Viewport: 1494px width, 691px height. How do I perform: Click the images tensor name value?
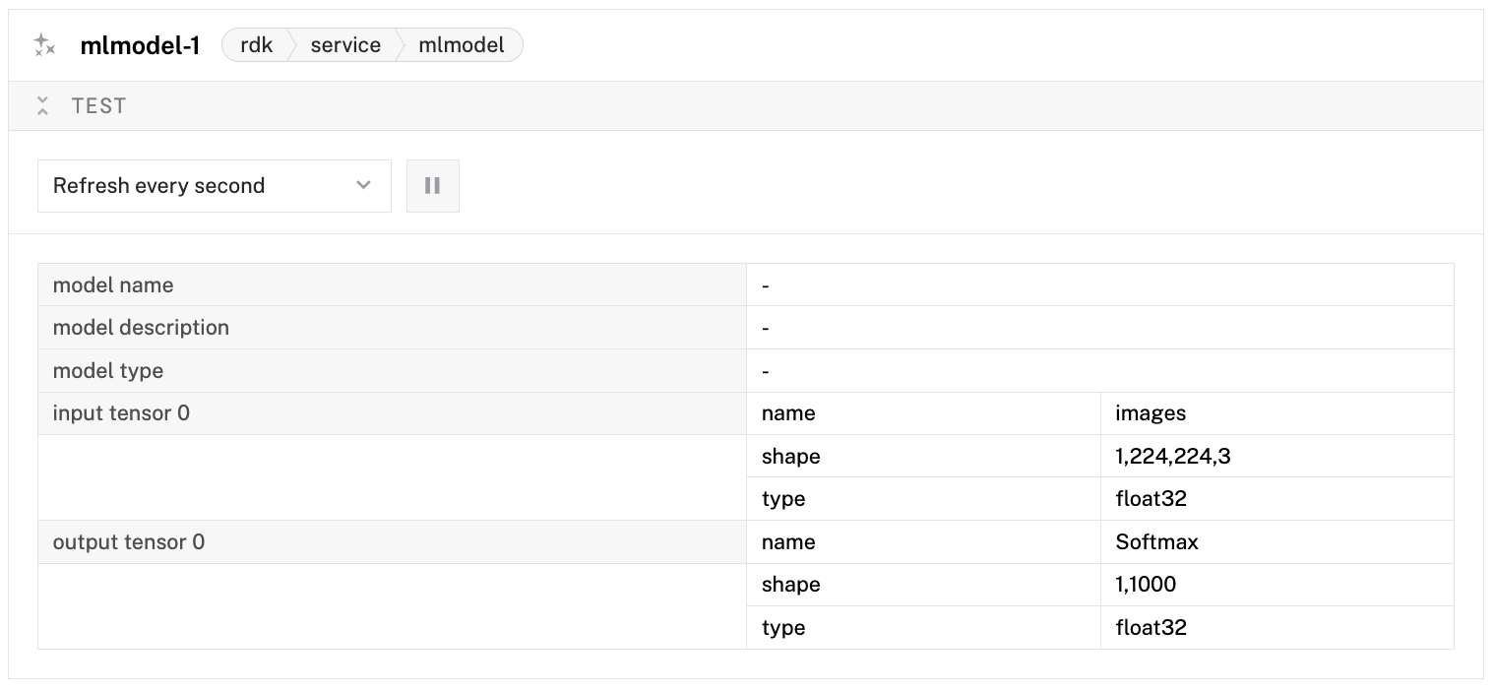1151,413
